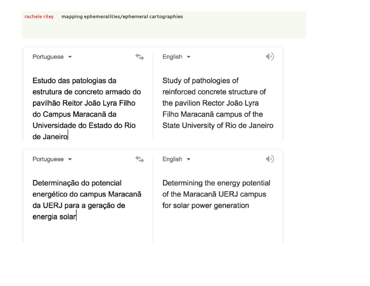Swap languages in the lower translation panel
Image resolution: width=370 pixels, height=286 pixels.
click(x=140, y=159)
